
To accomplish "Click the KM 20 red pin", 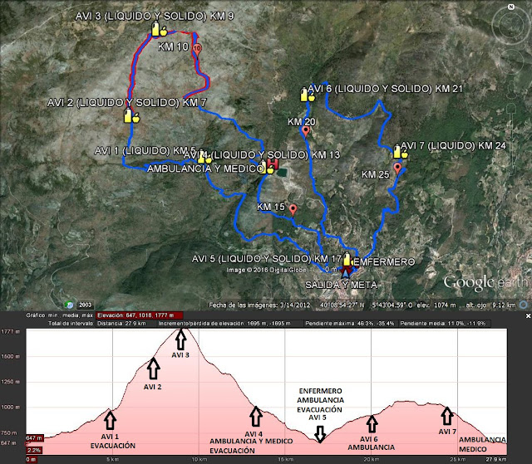I will (306, 132).
